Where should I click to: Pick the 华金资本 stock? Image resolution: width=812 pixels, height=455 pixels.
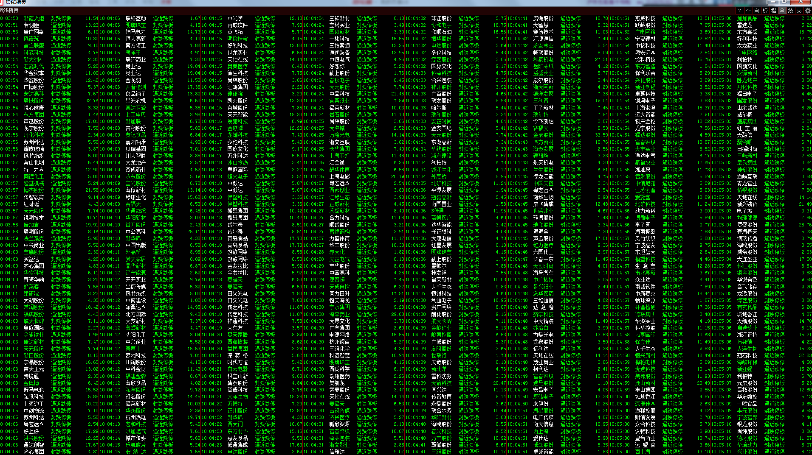click(34, 73)
